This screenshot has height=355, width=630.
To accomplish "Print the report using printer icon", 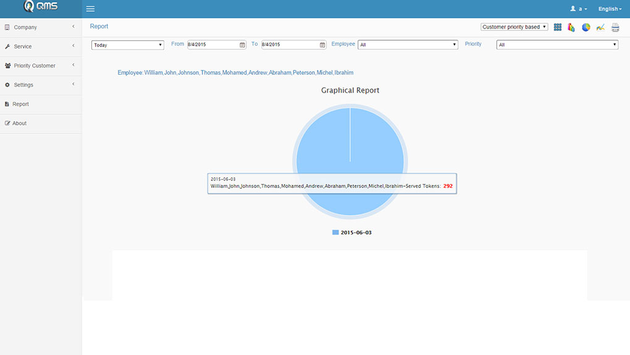I will [615, 27].
